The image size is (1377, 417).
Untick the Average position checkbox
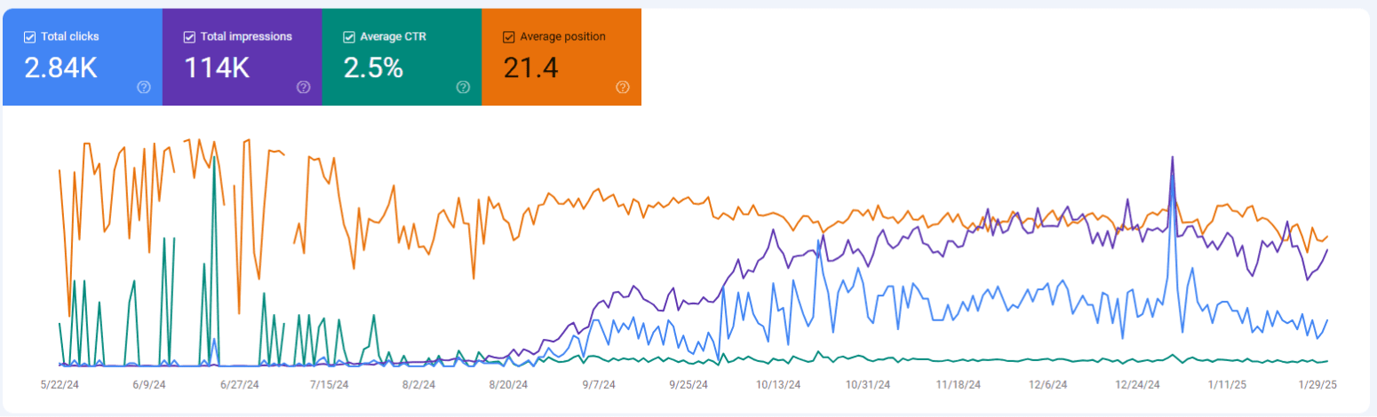coord(509,36)
